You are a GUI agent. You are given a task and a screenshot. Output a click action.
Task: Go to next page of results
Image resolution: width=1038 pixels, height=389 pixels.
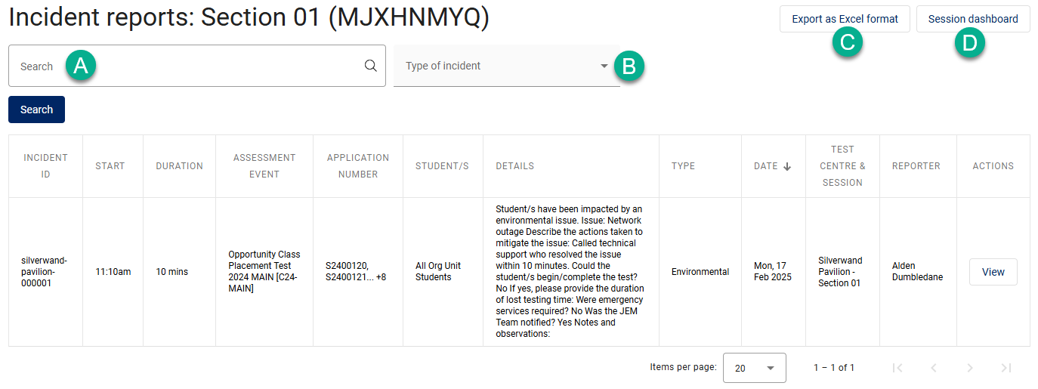tap(970, 368)
